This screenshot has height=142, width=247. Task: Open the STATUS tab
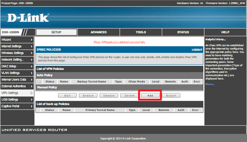(183, 32)
